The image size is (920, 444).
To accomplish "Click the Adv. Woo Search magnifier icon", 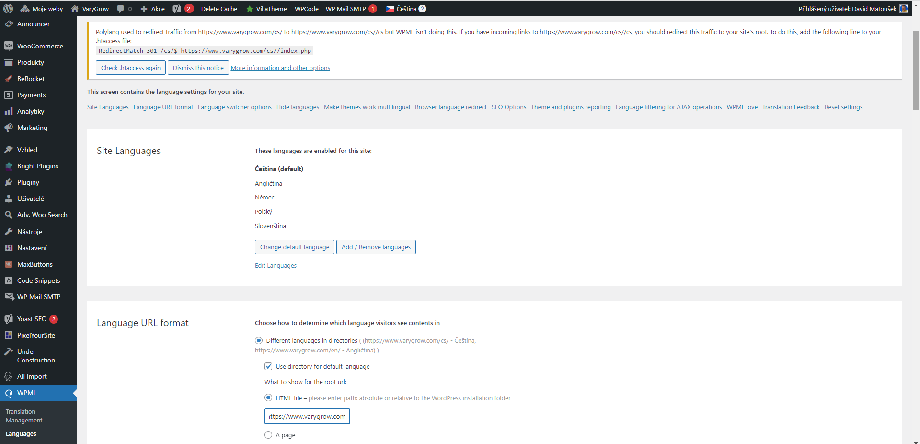I will pyautogui.click(x=9, y=215).
